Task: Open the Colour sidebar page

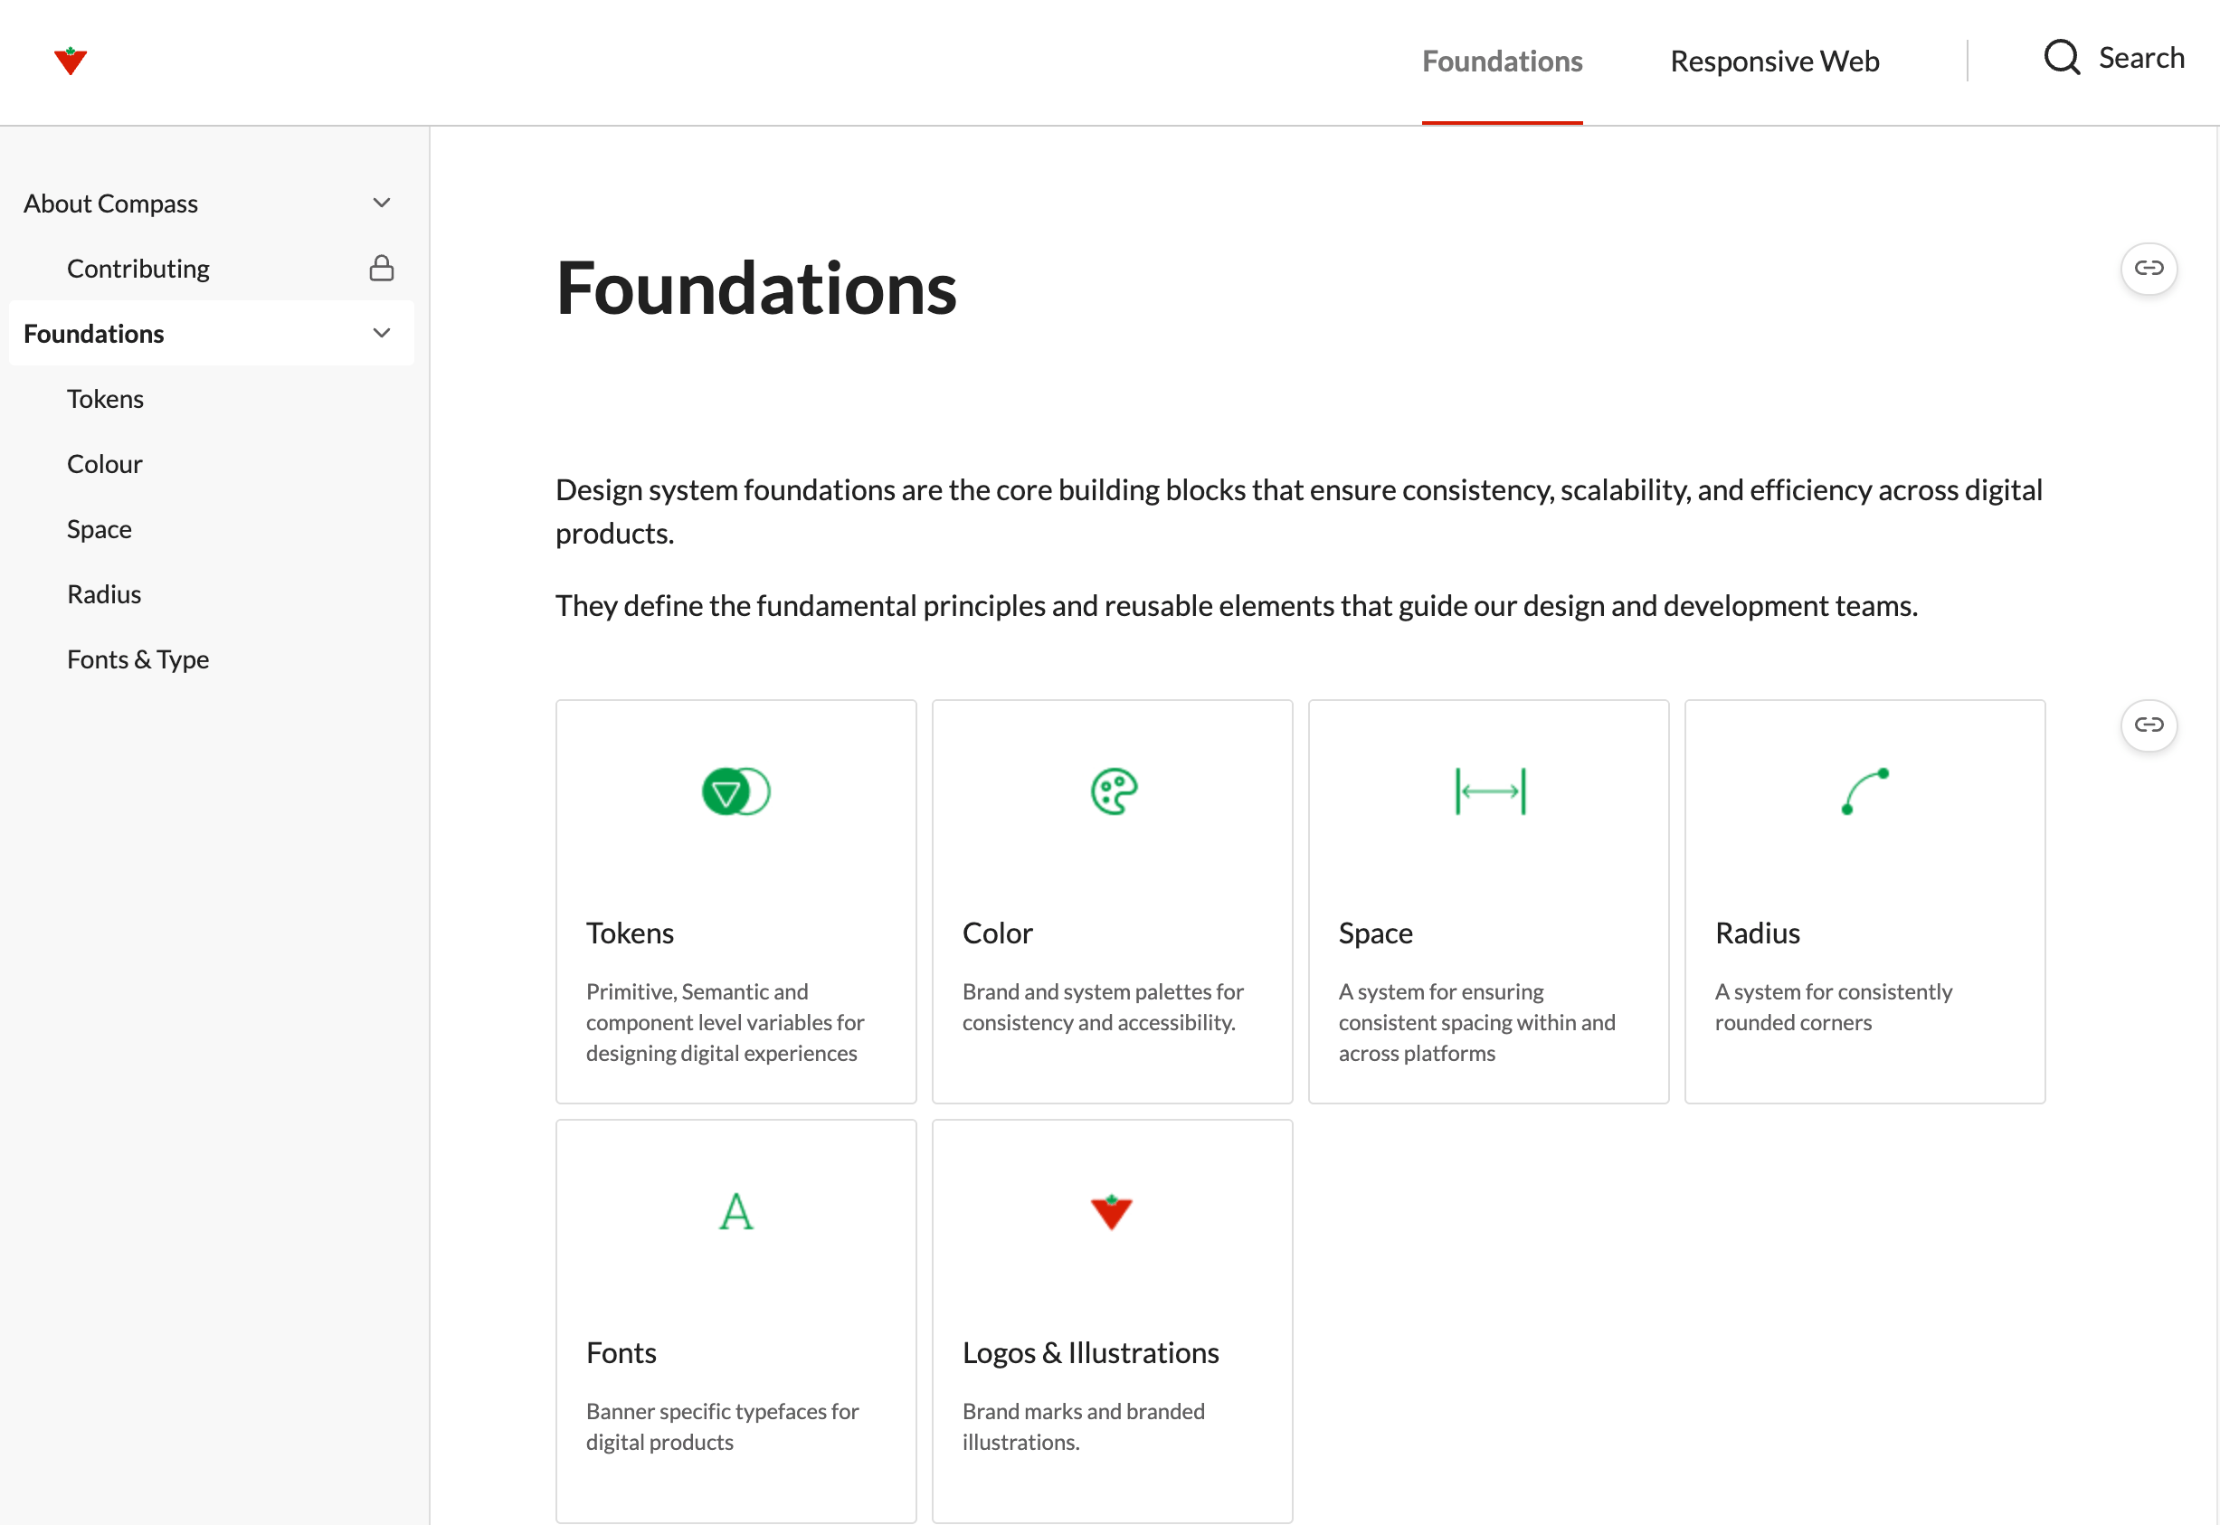Action: coord(104,464)
